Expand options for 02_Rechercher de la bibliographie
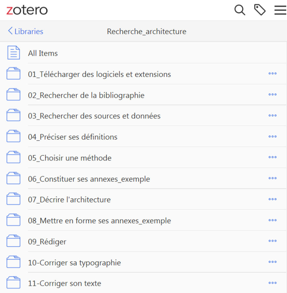Screen dimensions: 287x293 (272, 95)
